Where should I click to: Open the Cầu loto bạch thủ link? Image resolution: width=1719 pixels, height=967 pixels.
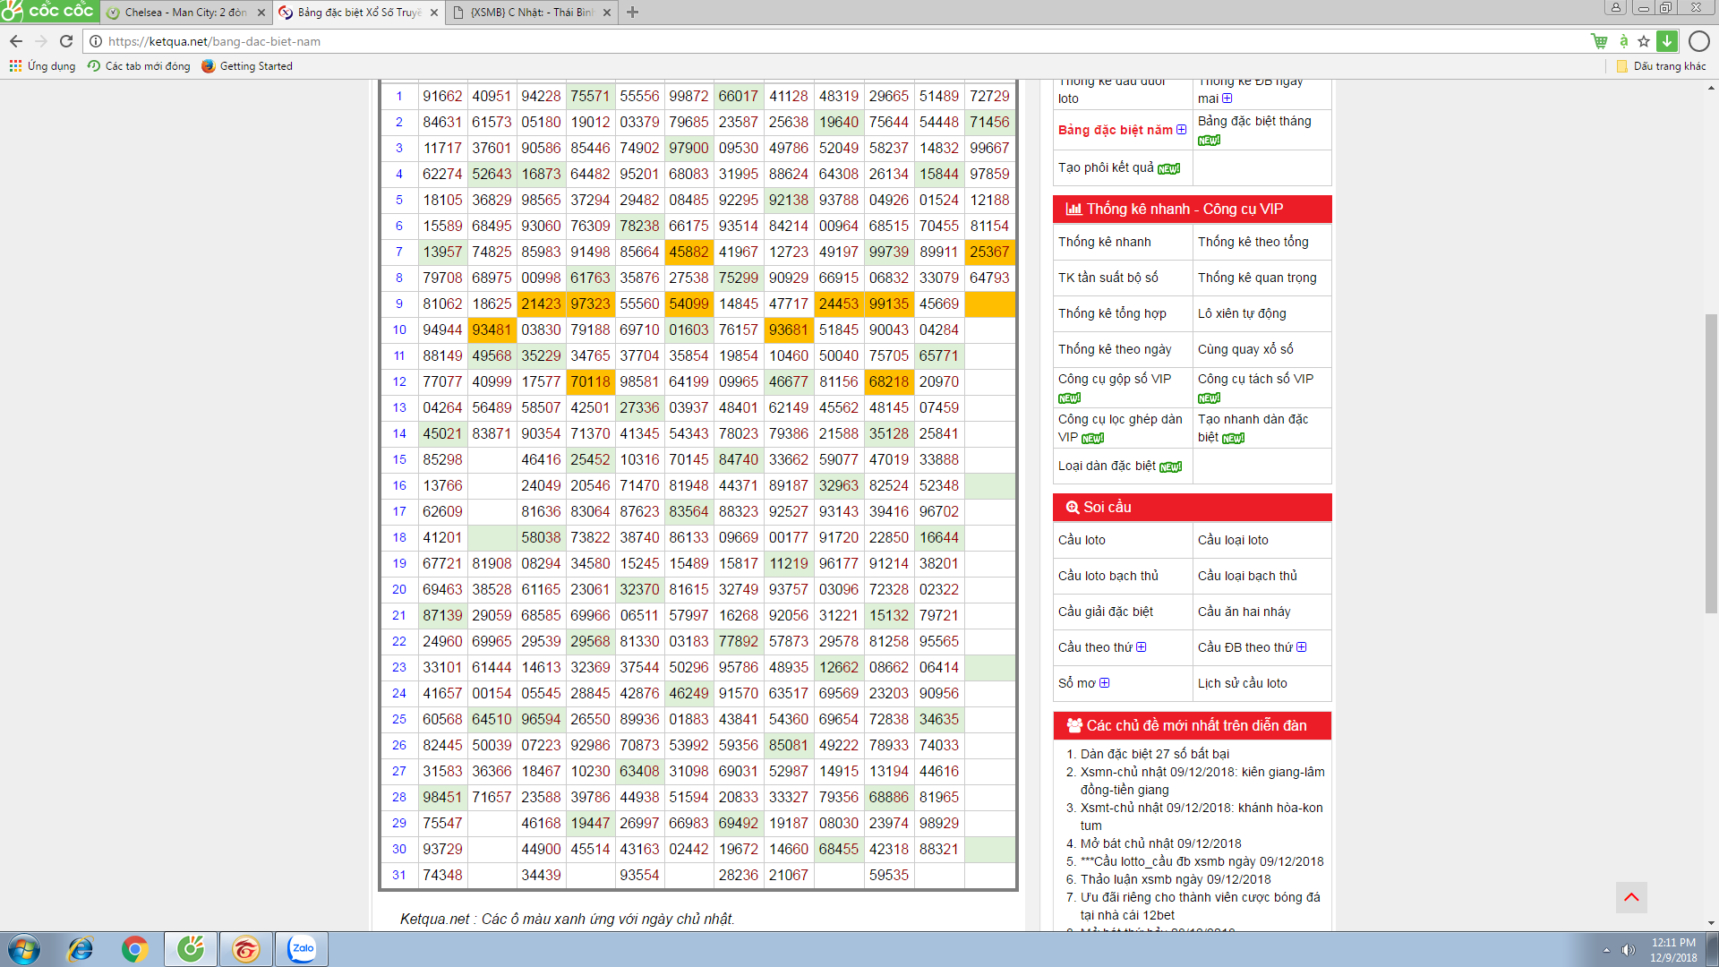coord(1108,576)
